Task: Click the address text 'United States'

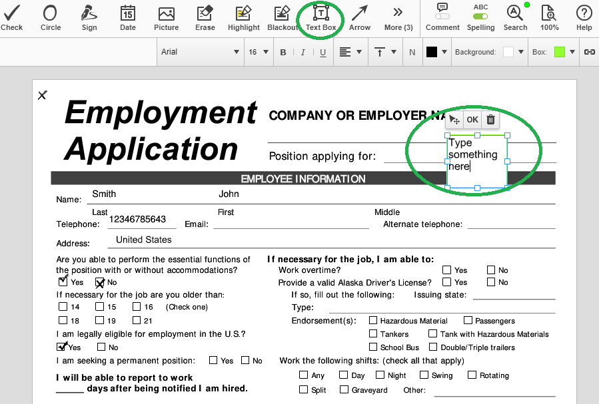Action: point(144,240)
